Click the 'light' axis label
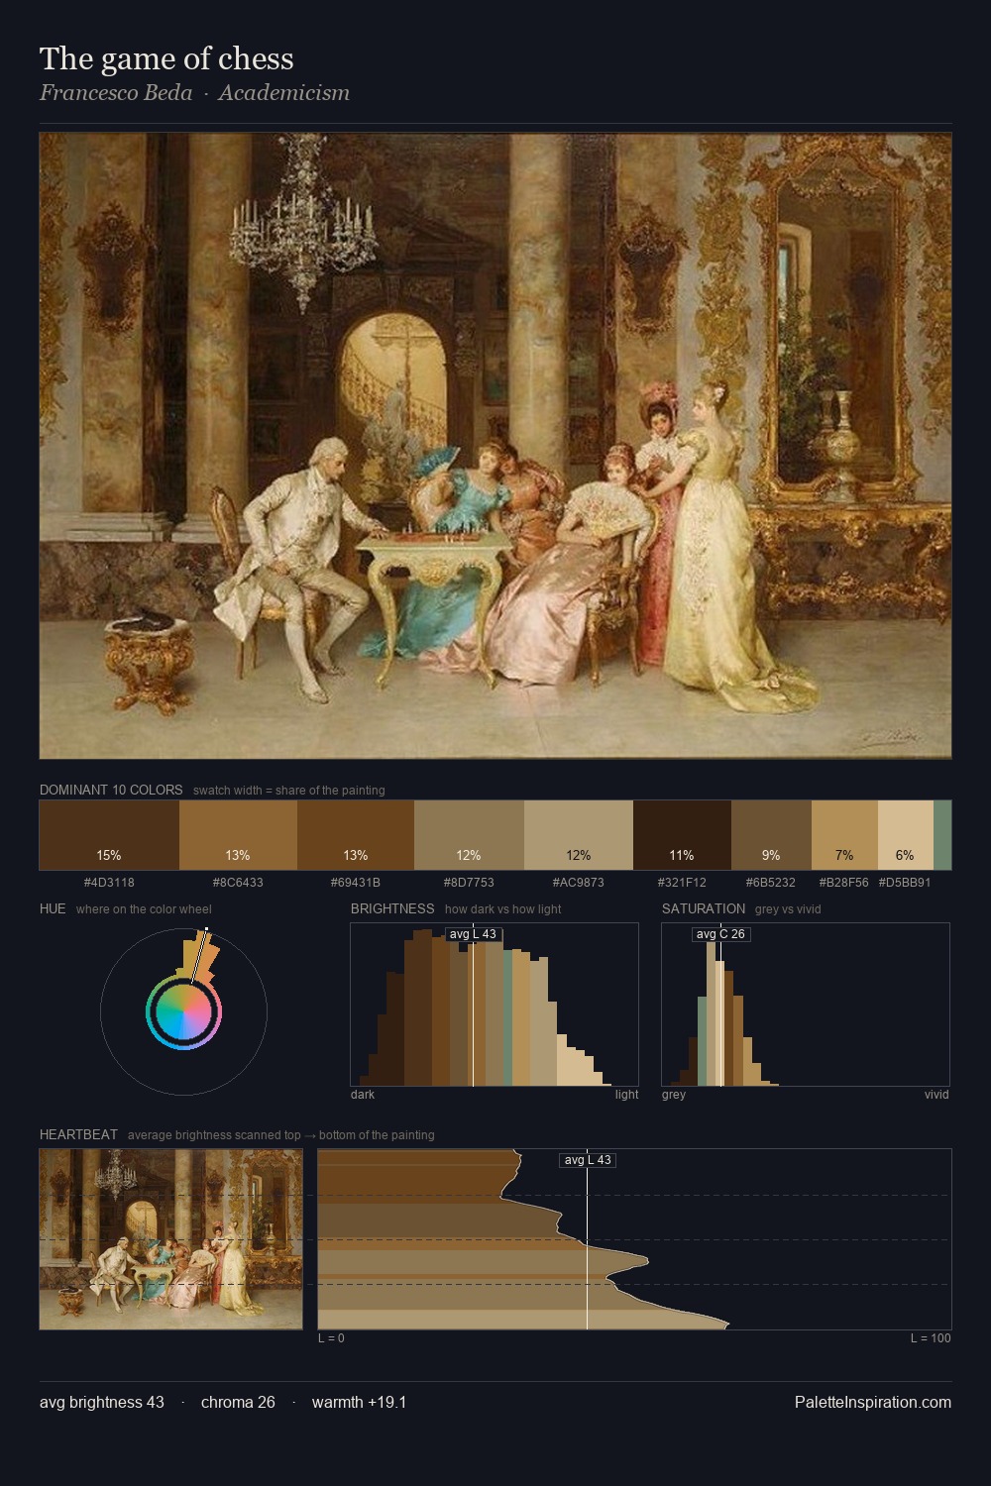Viewport: 991px width, 1486px height. (626, 1095)
